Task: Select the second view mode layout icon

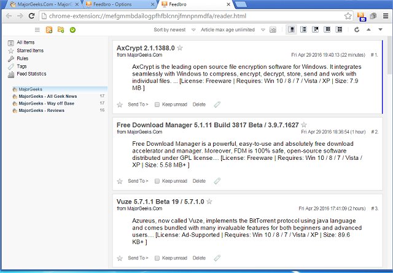Action: (x=303, y=30)
